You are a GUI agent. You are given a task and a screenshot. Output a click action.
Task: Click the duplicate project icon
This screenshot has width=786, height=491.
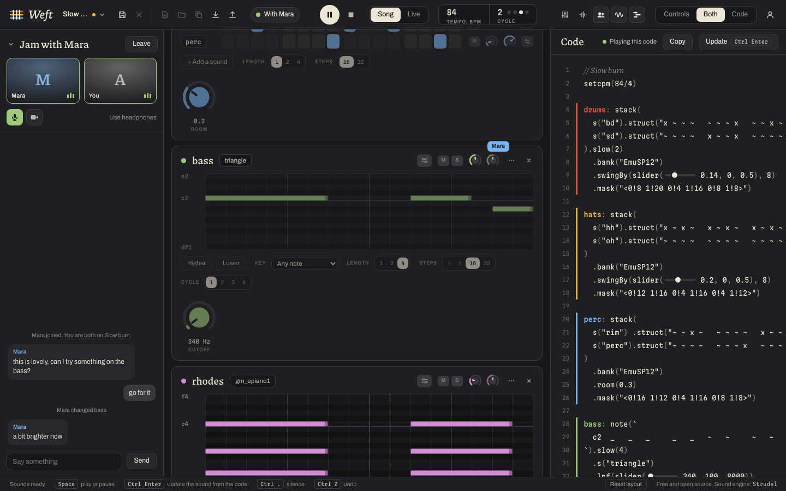(x=199, y=15)
